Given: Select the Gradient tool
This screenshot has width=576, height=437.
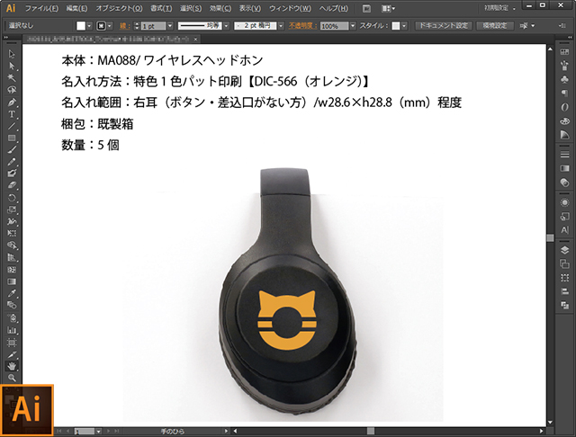Looking at the screenshot, I should [12, 281].
